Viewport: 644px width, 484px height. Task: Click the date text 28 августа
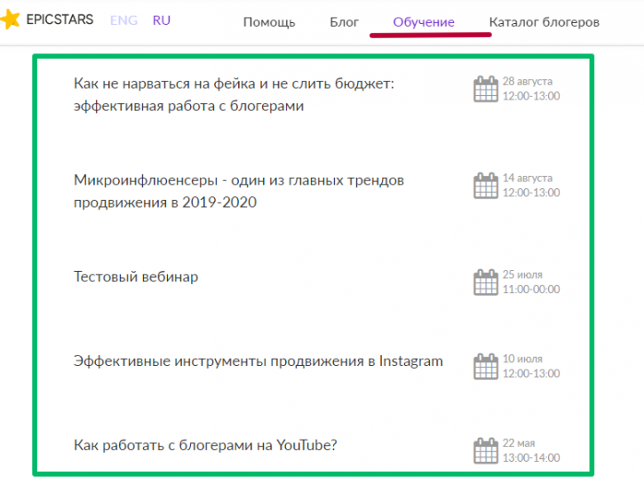tap(528, 82)
